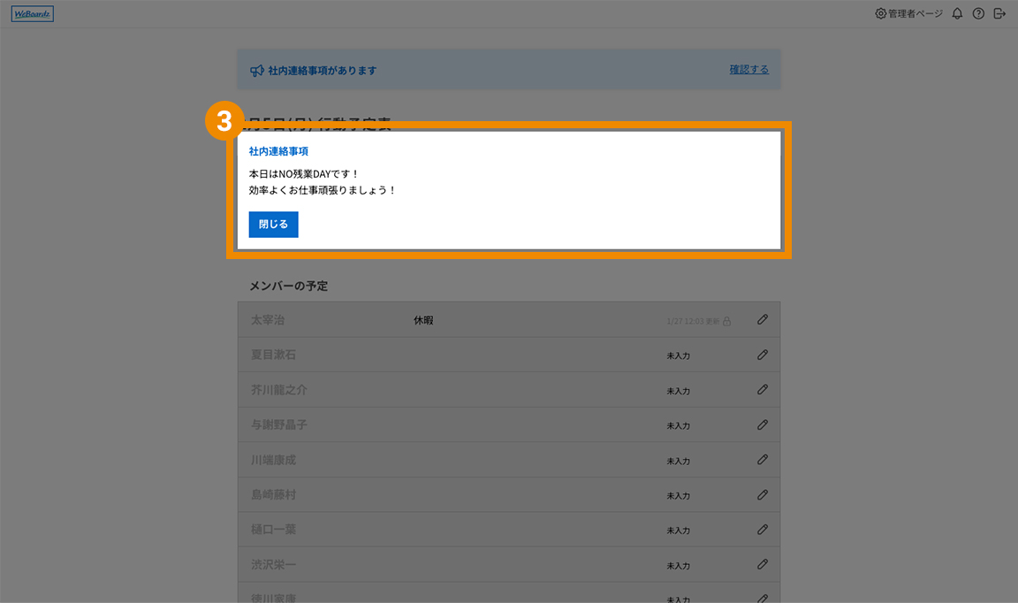1018x603 pixels.
Task: Click 未入力 in 川端康成's row
Action: point(679,461)
